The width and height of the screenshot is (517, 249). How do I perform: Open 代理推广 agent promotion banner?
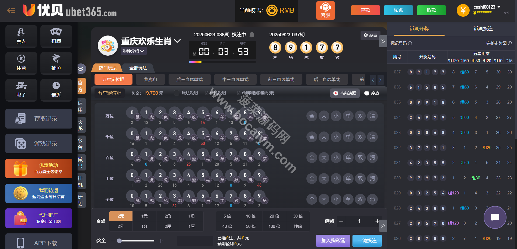[x=39, y=218]
